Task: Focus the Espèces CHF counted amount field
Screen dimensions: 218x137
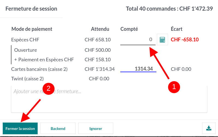Action: 138,40
